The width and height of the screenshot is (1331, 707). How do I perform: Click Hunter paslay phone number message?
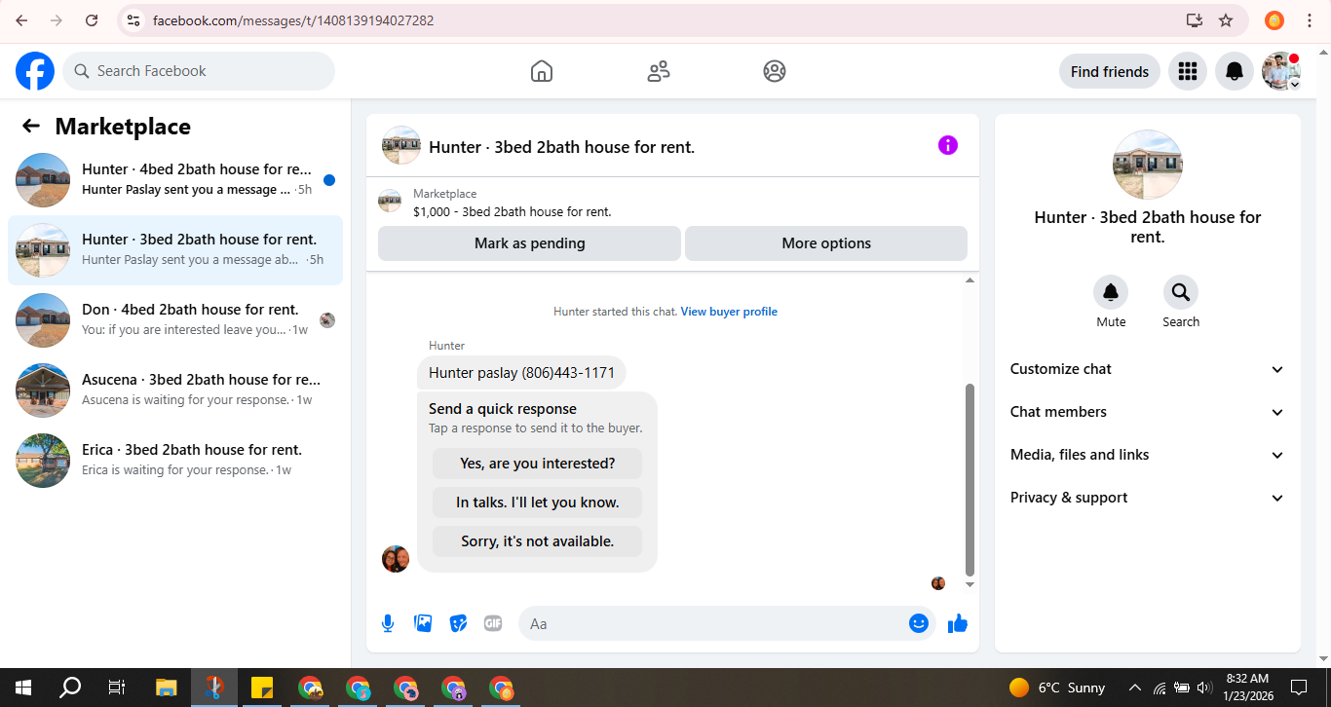pos(521,373)
